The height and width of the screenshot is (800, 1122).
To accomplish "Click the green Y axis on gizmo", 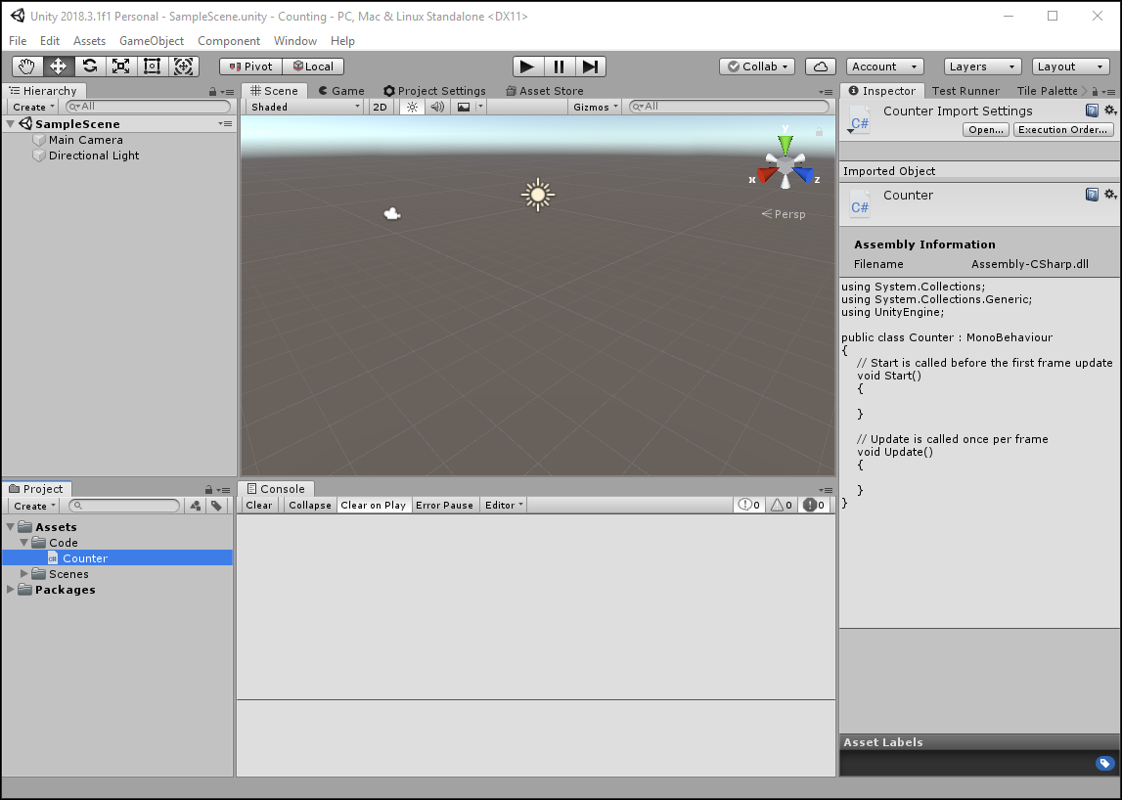I will click(x=785, y=145).
